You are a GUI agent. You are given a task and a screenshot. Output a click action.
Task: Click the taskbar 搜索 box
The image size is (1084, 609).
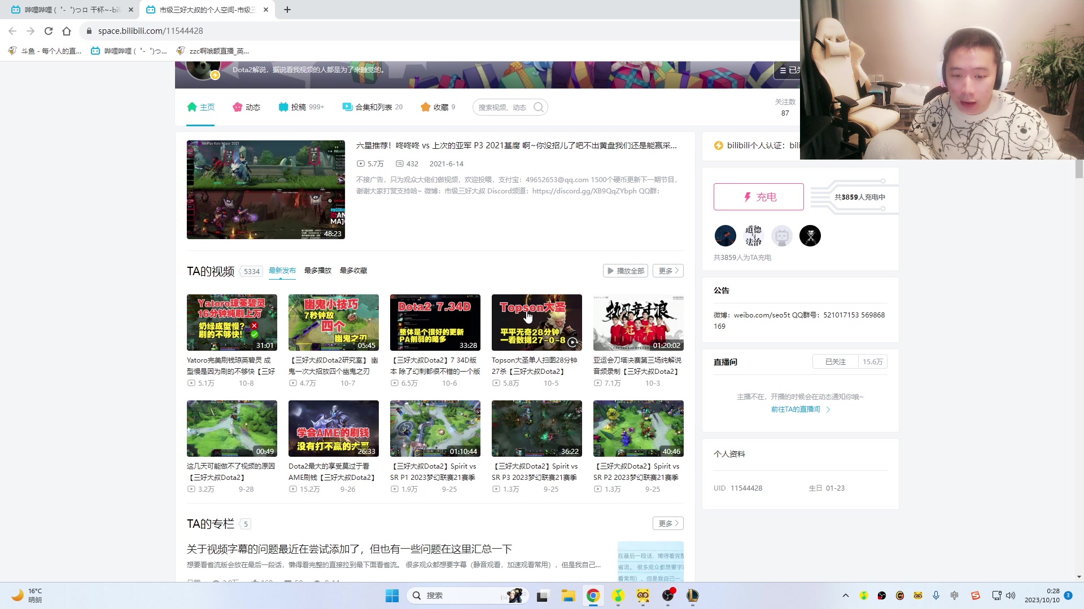pyautogui.click(x=467, y=595)
